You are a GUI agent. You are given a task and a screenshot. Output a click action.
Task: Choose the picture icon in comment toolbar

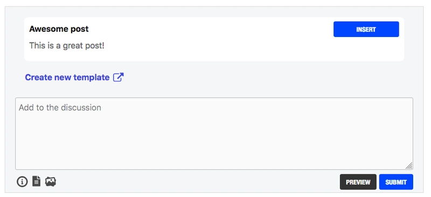(51, 181)
